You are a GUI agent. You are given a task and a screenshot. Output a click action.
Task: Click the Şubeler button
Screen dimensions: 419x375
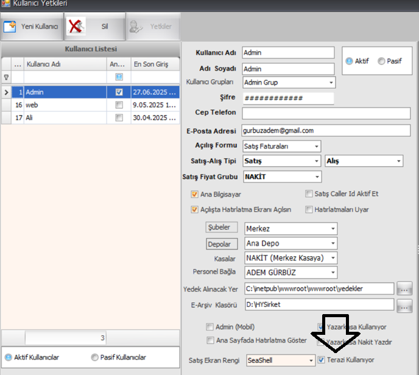(220, 228)
